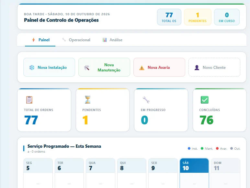
Task: Select QUI 8 in the weekly schedule
Action: (132, 173)
